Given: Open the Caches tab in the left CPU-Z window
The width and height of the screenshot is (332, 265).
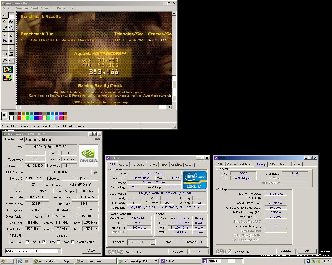Looking at the screenshot, I should coord(124,165).
